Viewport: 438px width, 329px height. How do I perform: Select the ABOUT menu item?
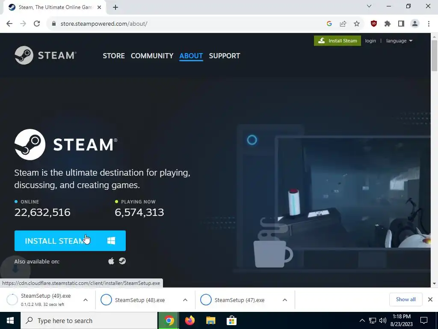191,56
